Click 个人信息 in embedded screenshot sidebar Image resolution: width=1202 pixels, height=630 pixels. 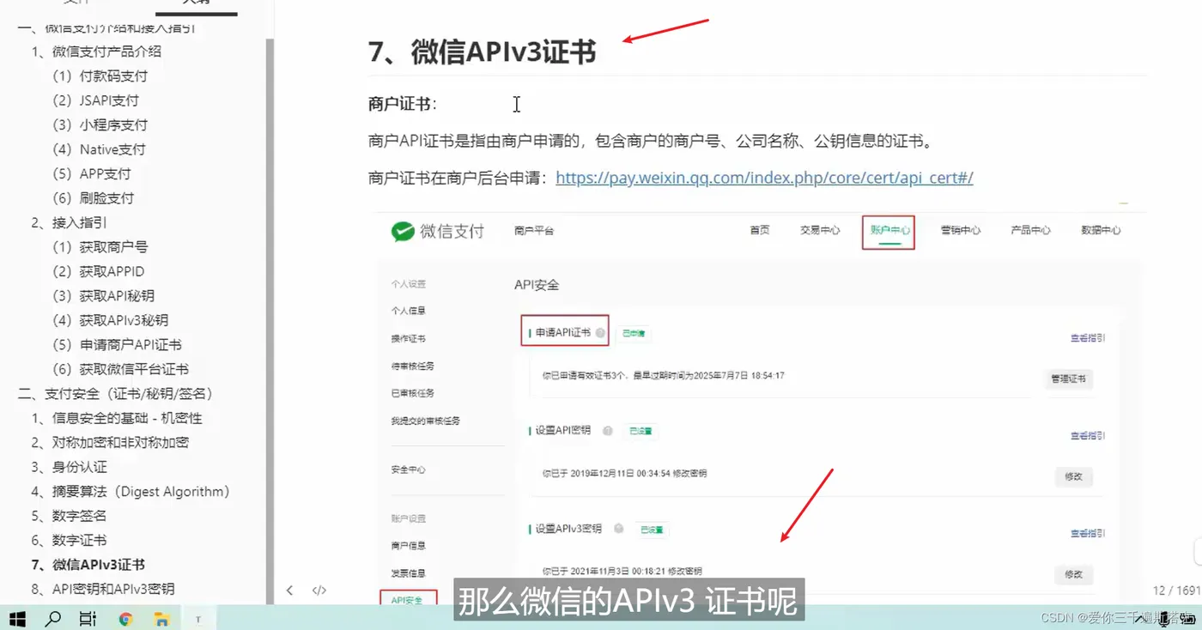(x=409, y=311)
